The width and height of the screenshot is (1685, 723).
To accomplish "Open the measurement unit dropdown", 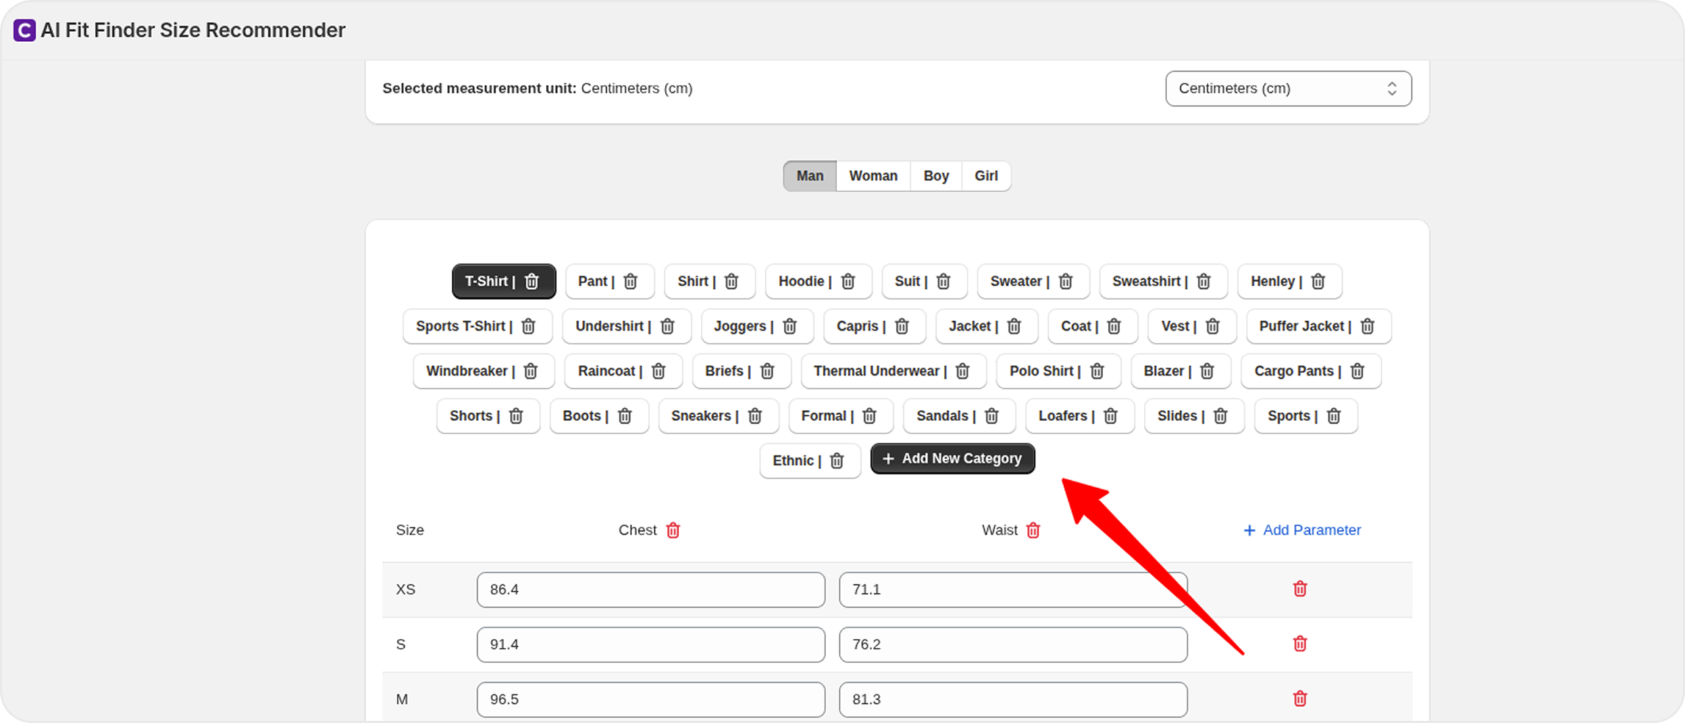I will tap(1287, 89).
